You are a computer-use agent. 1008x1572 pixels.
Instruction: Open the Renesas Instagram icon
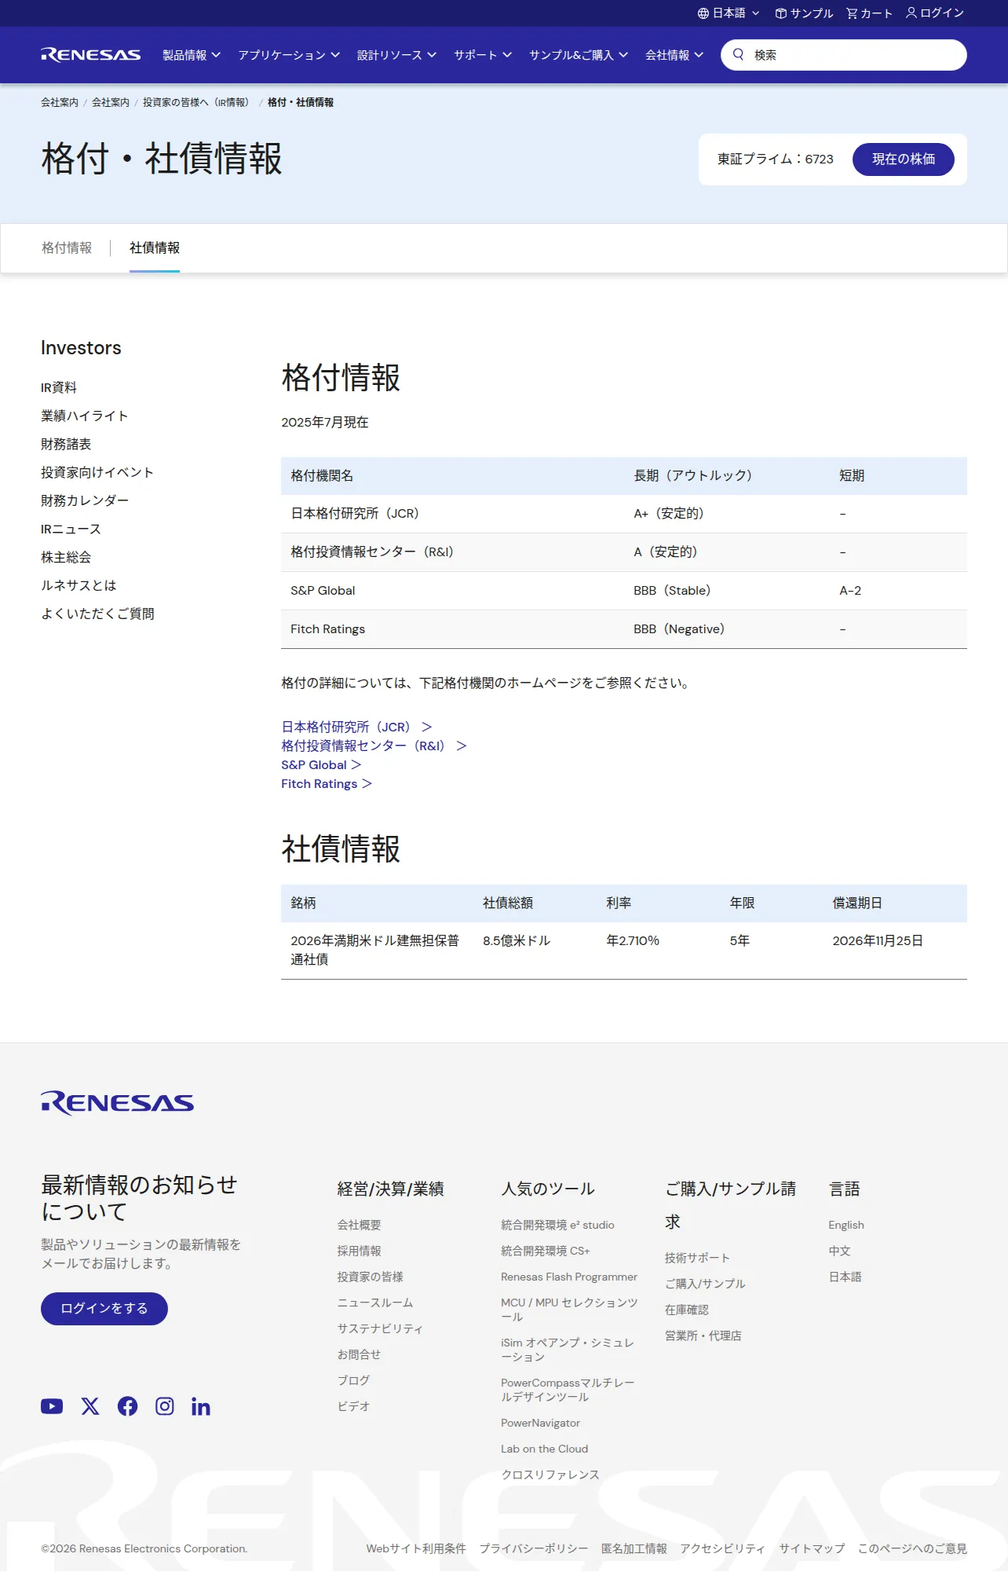click(x=165, y=1406)
